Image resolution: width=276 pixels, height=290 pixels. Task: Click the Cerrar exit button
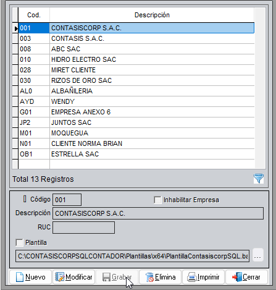point(246,277)
